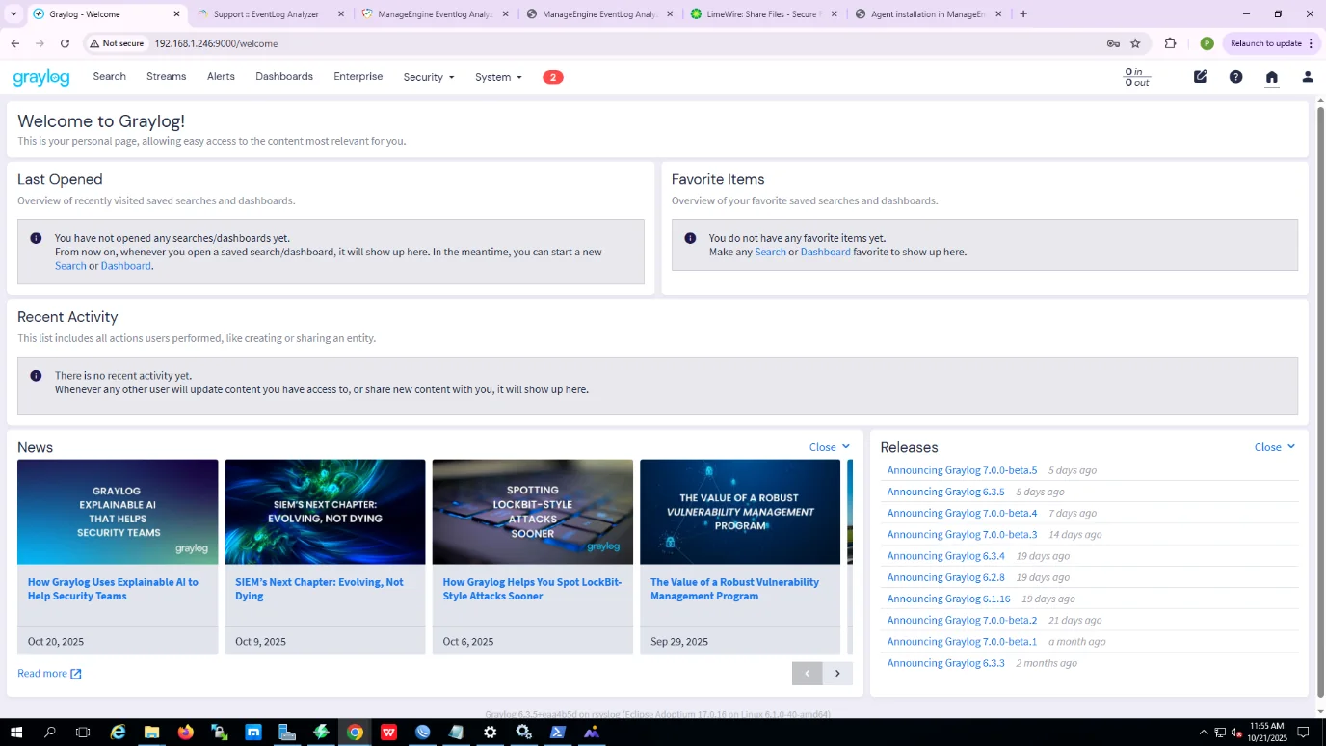Open Dashboards in the navigation bar
Viewport: 1326px width, 746px height.
tap(284, 76)
